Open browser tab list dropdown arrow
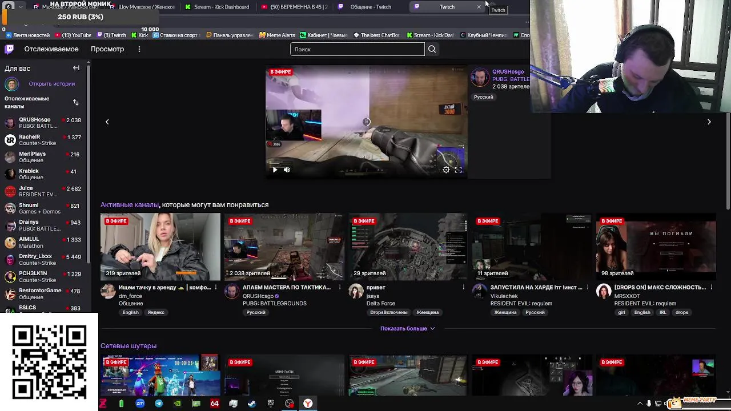 (21, 7)
